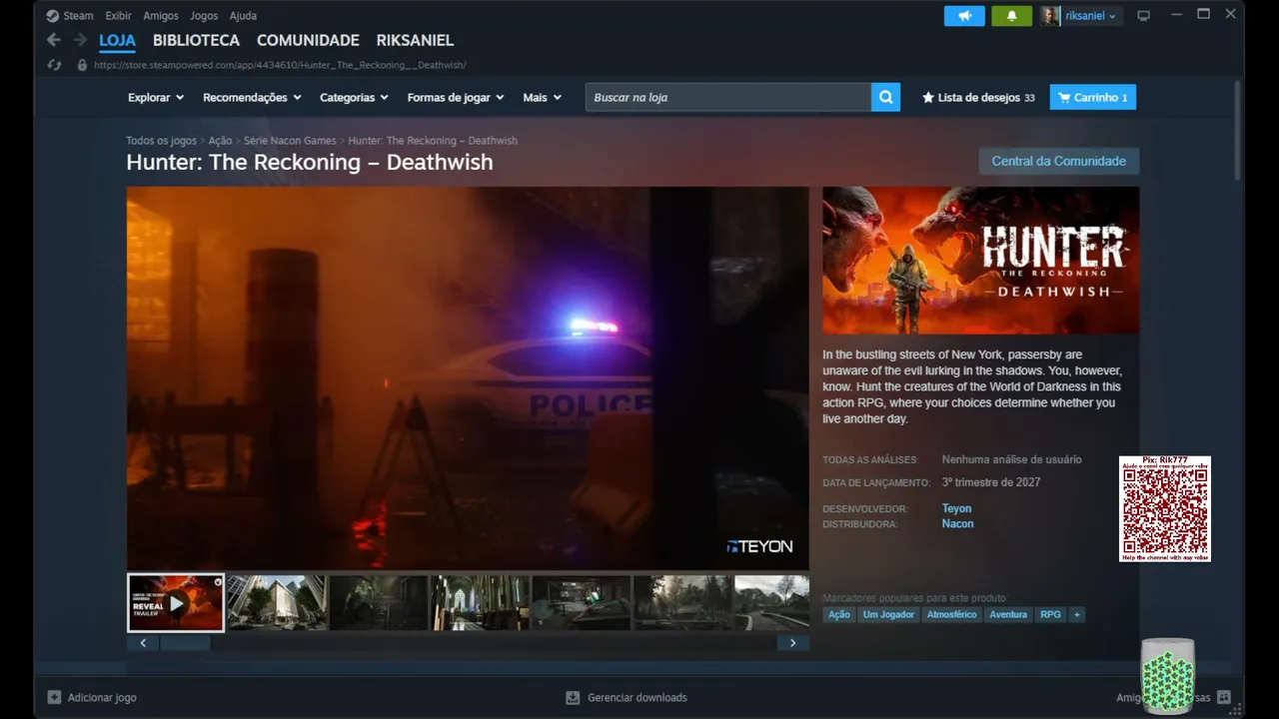Maximize the Steam window

tap(1204, 15)
